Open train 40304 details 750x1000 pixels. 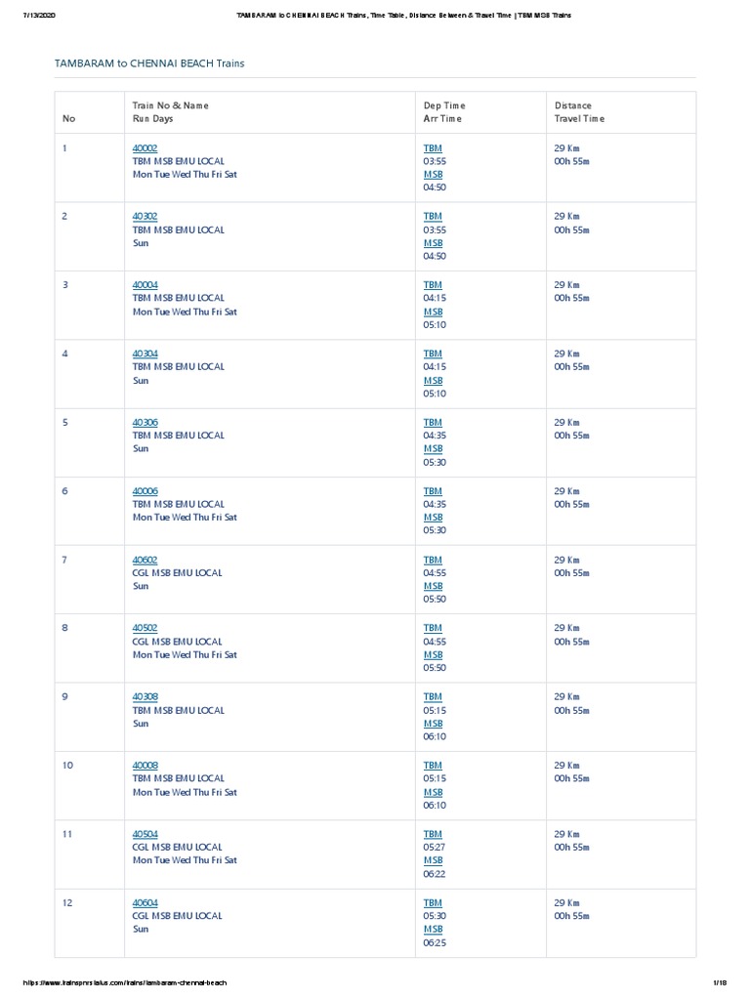point(145,354)
